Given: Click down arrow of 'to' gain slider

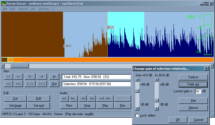Looking at the screenshot, I should 157,109.
